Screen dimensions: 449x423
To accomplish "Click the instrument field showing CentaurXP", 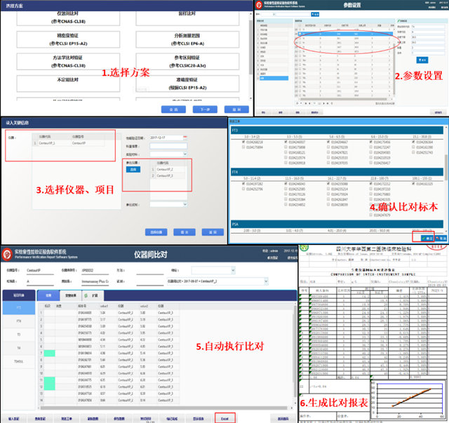I will click(x=40, y=270).
